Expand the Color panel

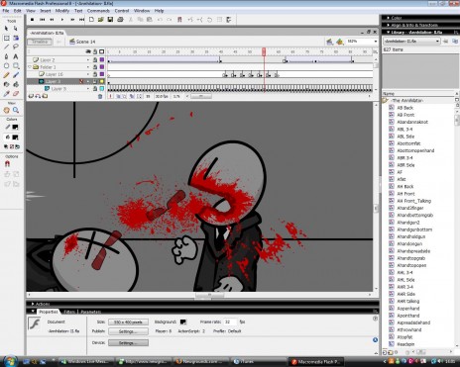(388, 18)
